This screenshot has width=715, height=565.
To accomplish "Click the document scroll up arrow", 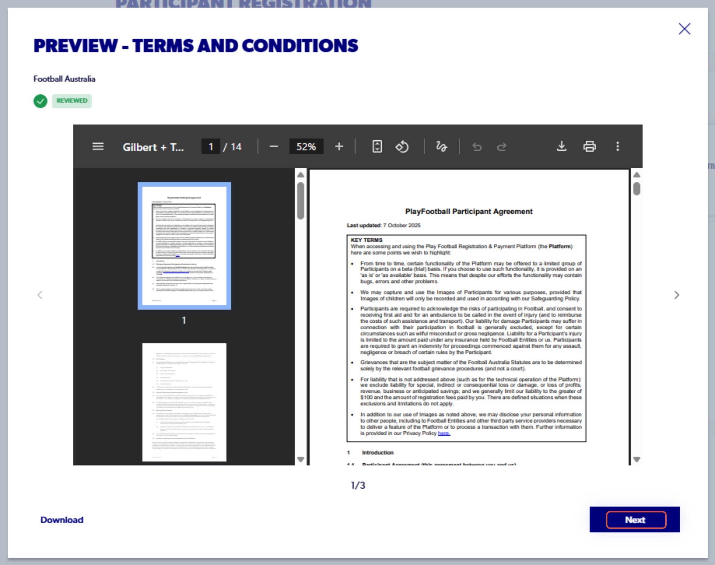I will [x=637, y=175].
